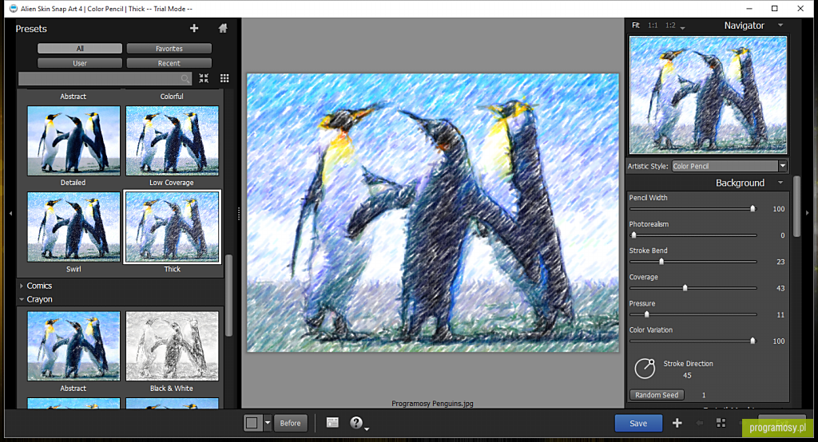
Task: Select the Abstract color pencil thumbnail
Action: click(73, 97)
